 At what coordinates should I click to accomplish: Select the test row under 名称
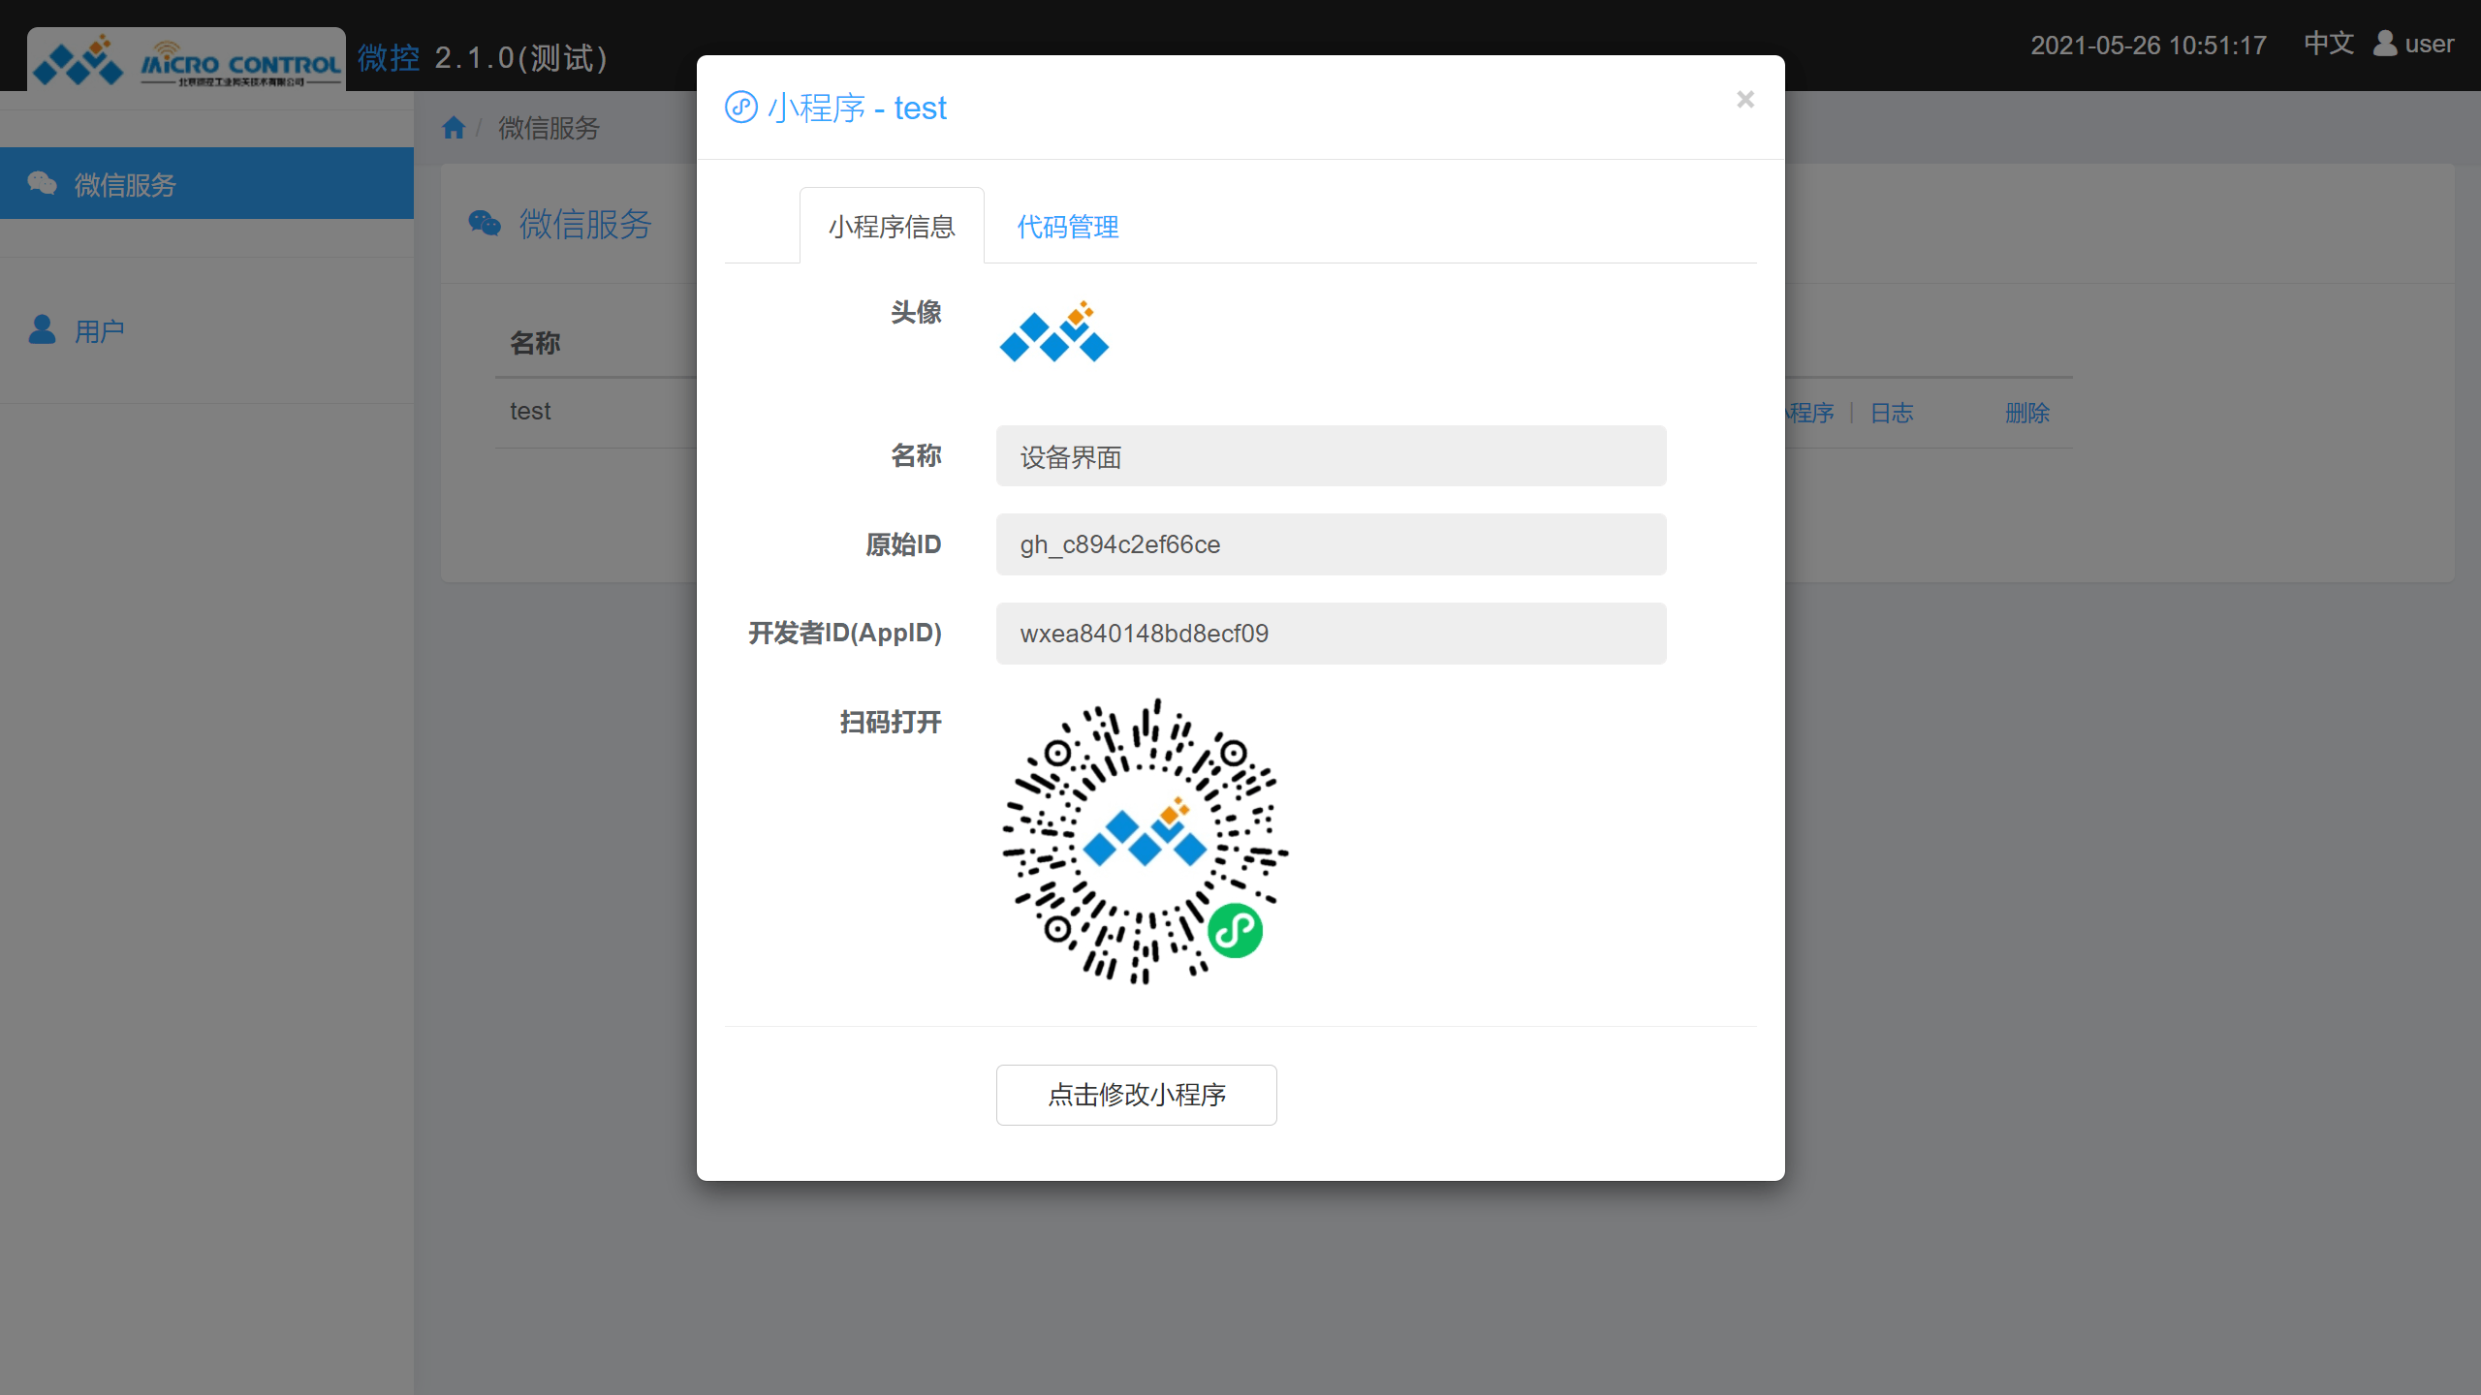point(530,411)
